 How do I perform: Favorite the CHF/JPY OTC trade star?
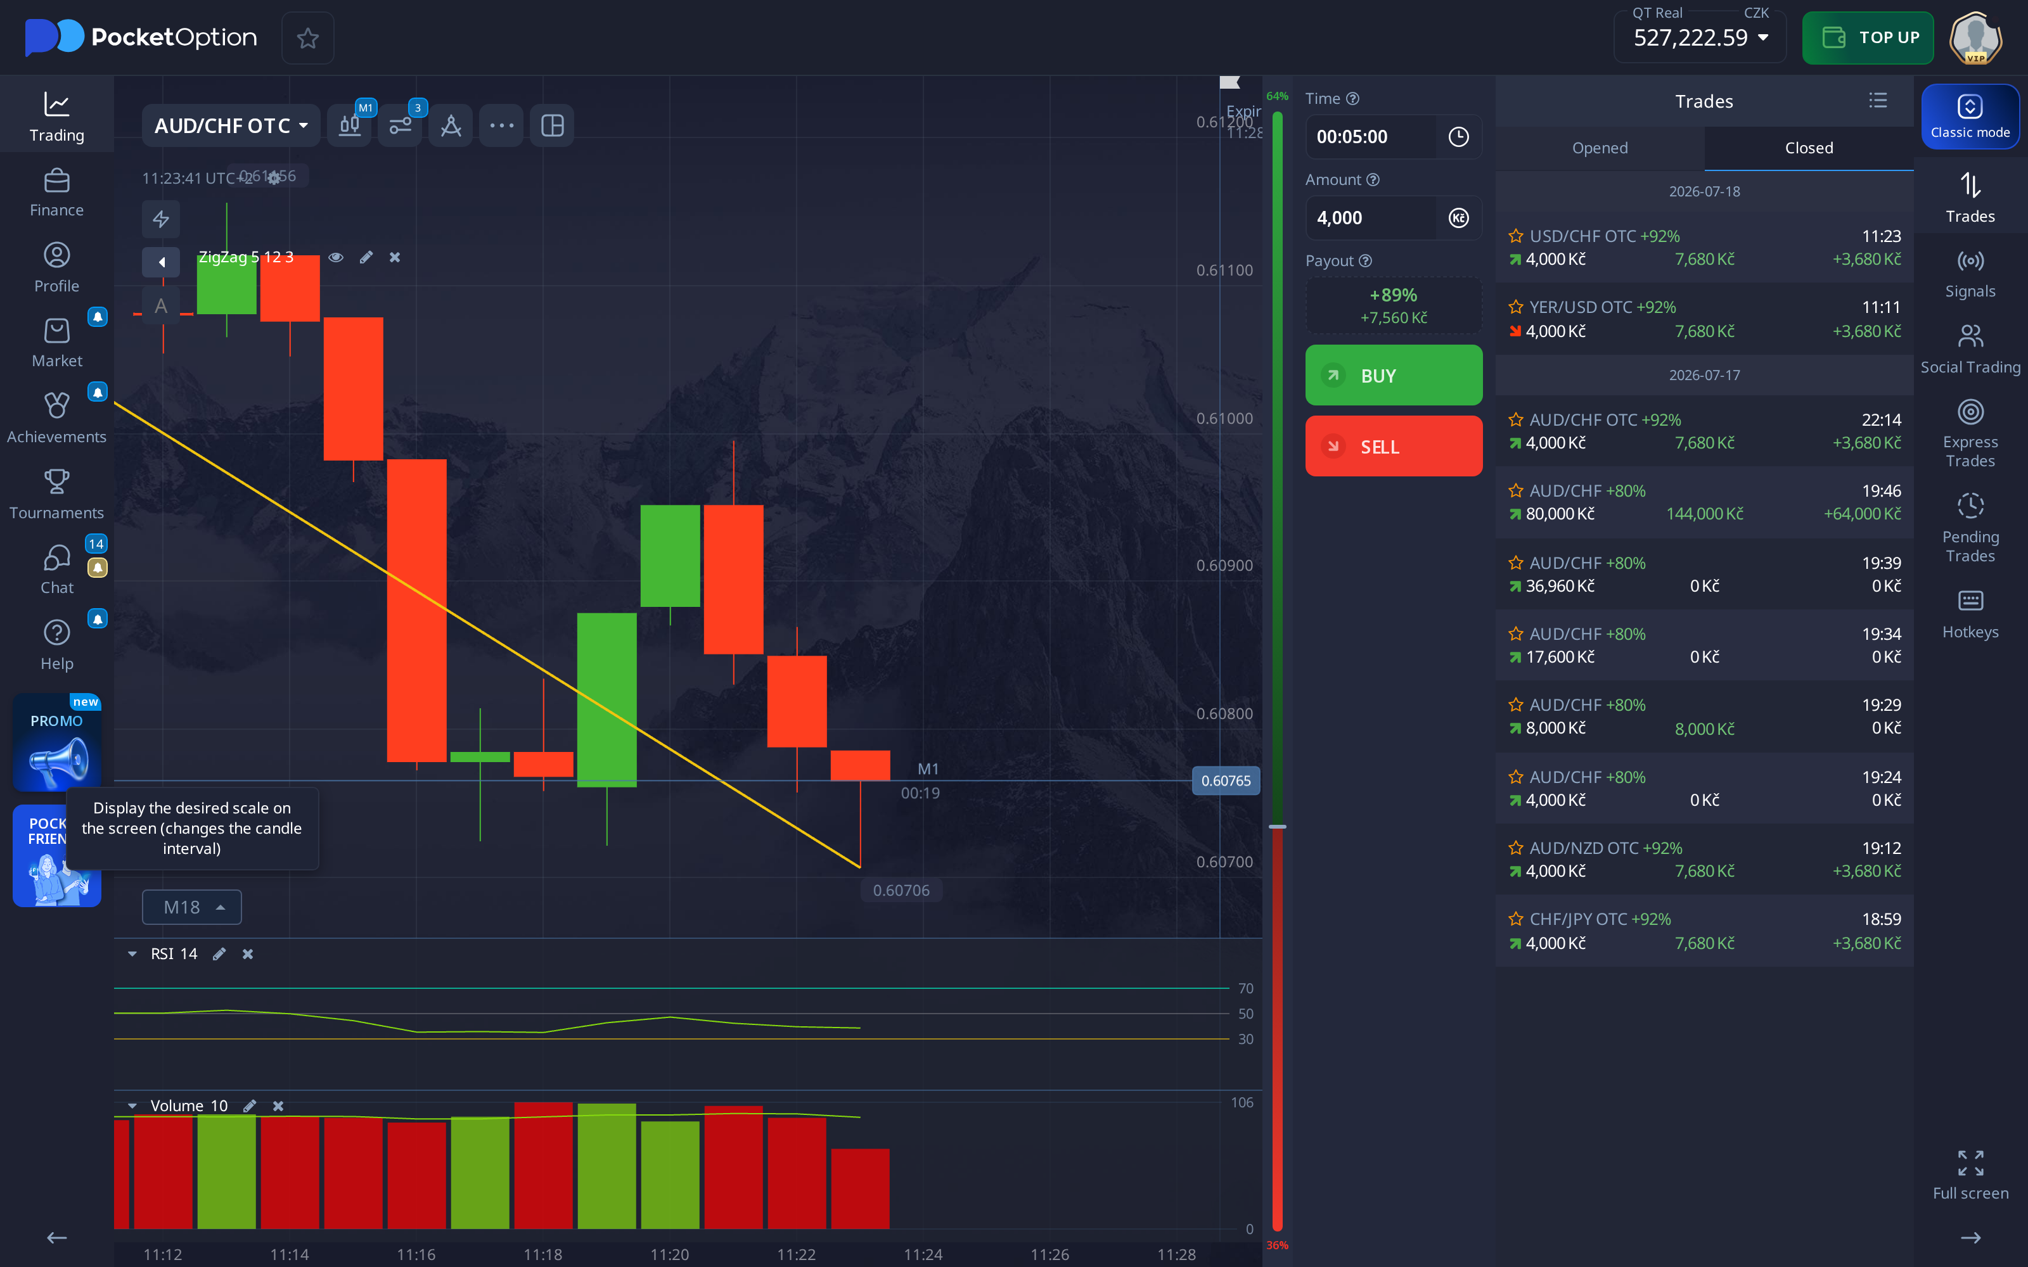pyautogui.click(x=1516, y=919)
